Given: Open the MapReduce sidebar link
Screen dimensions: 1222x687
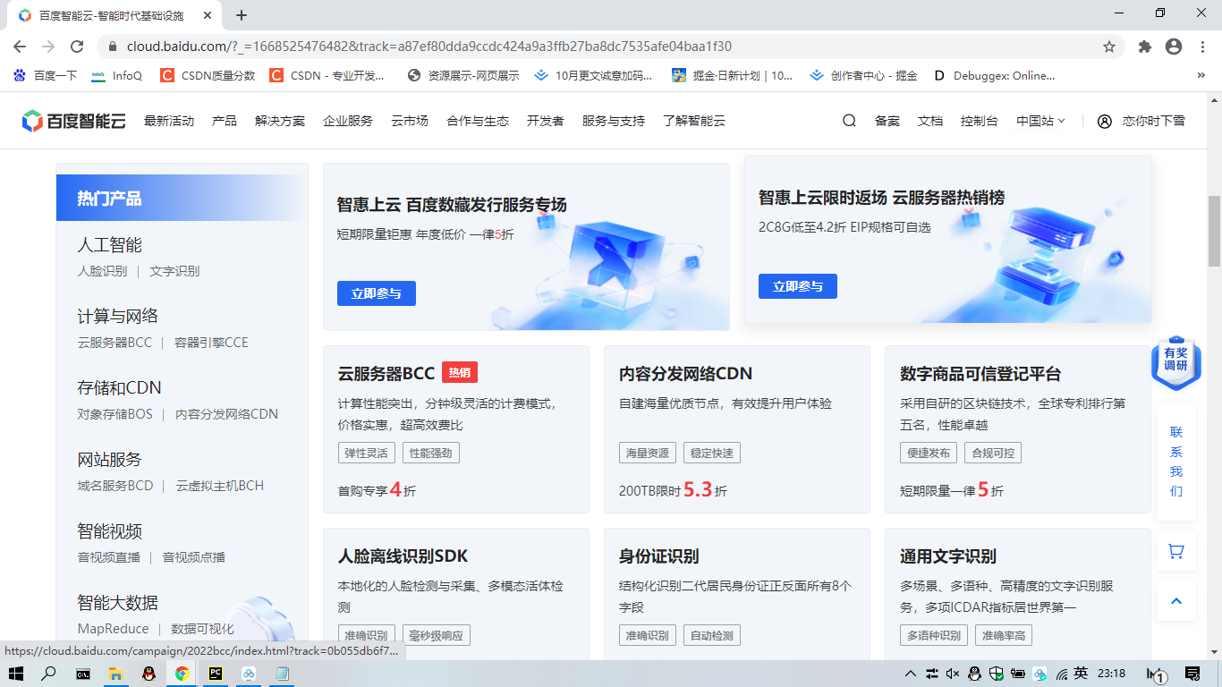Looking at the screenshot, I should (114, 629).
